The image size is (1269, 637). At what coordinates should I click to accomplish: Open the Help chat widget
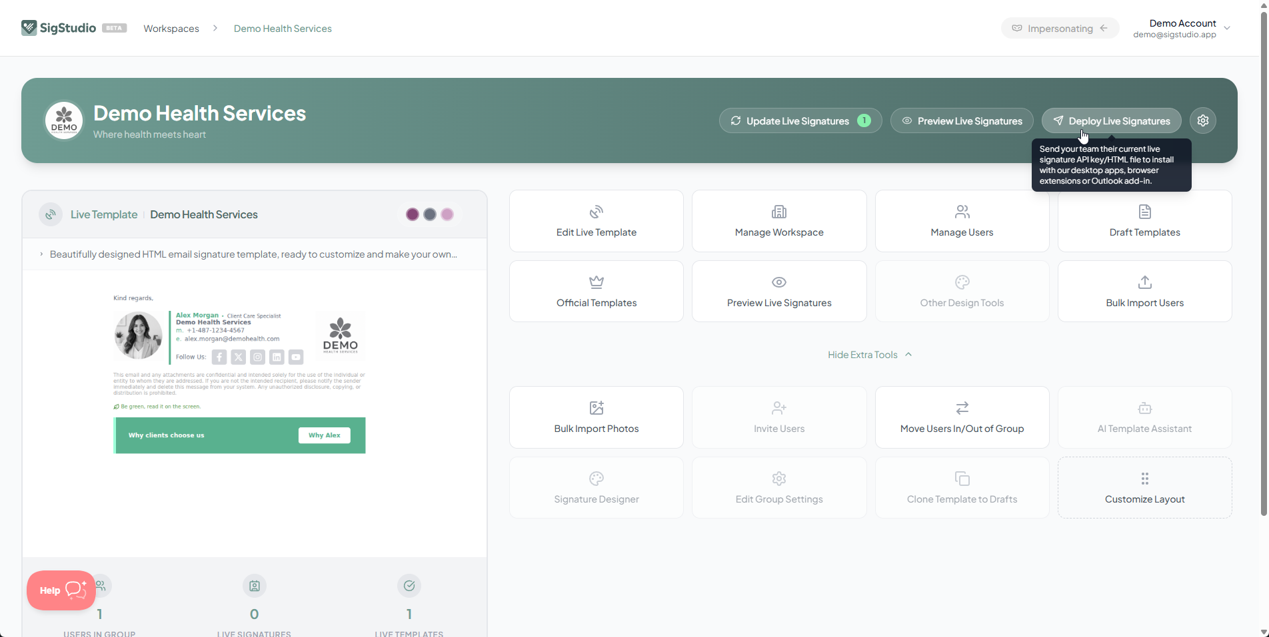(x=61, y=590)
